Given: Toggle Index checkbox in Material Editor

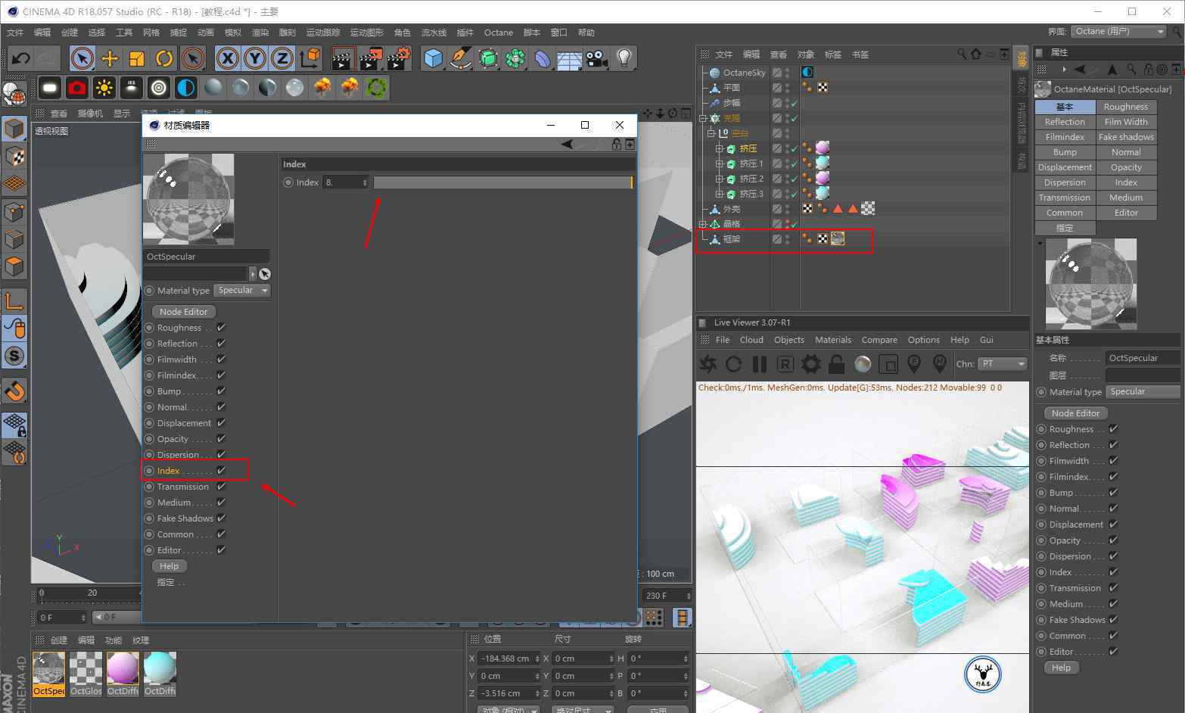Looking at the screenshot, I should [x=221, y=471].
